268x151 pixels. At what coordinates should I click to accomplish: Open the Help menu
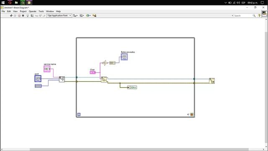coord(59,11)
